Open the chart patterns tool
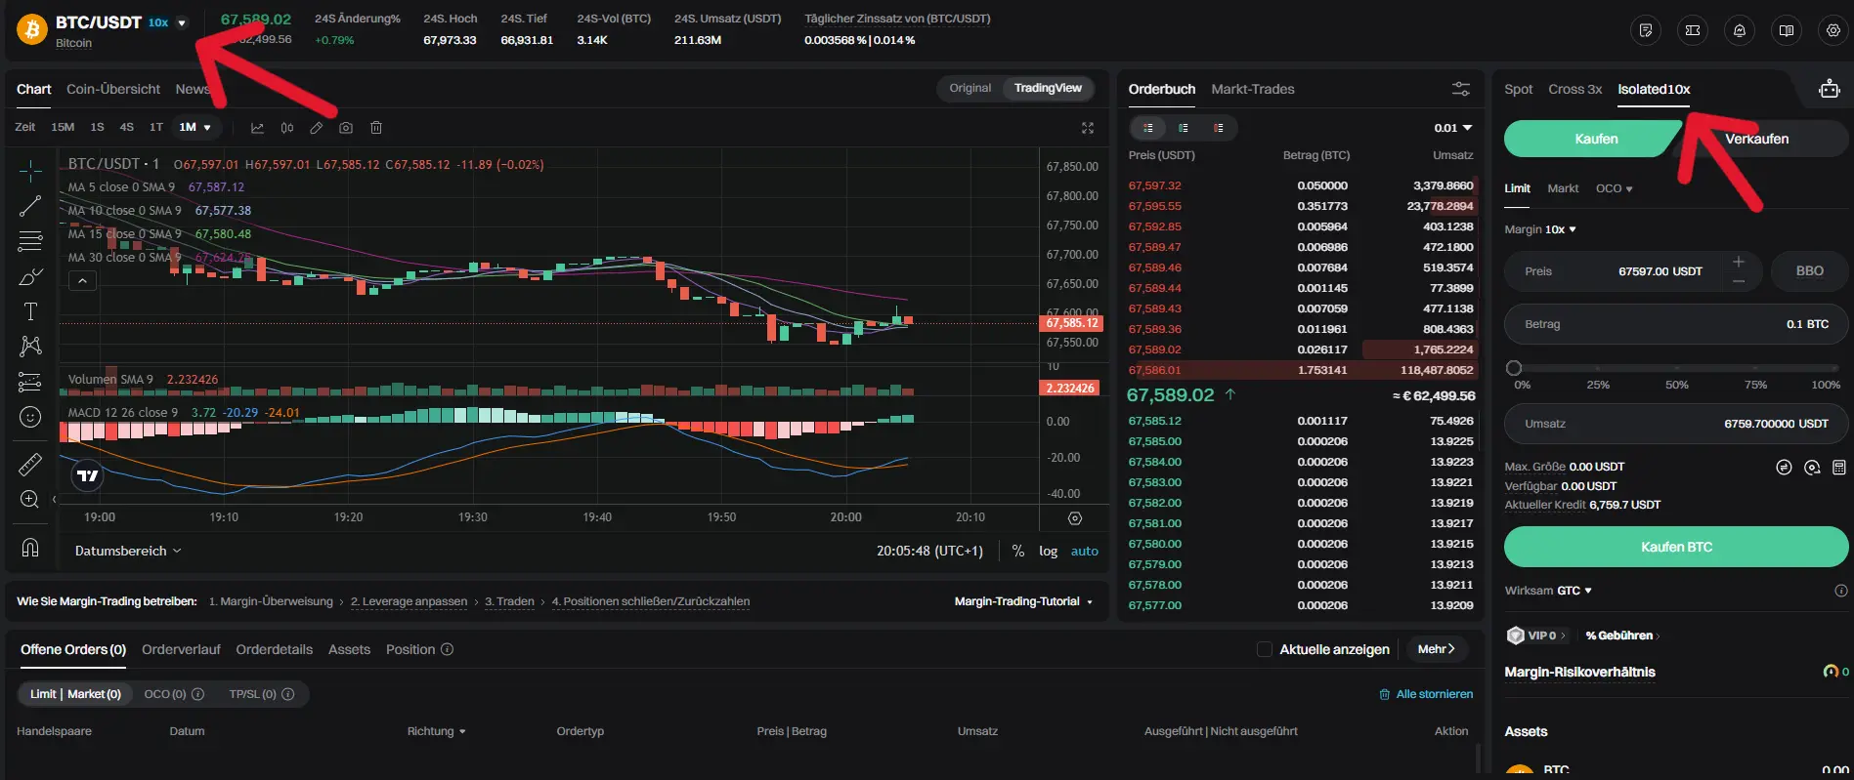The image size is (1854, 780). pyautogui.click(x=30, y=347)
